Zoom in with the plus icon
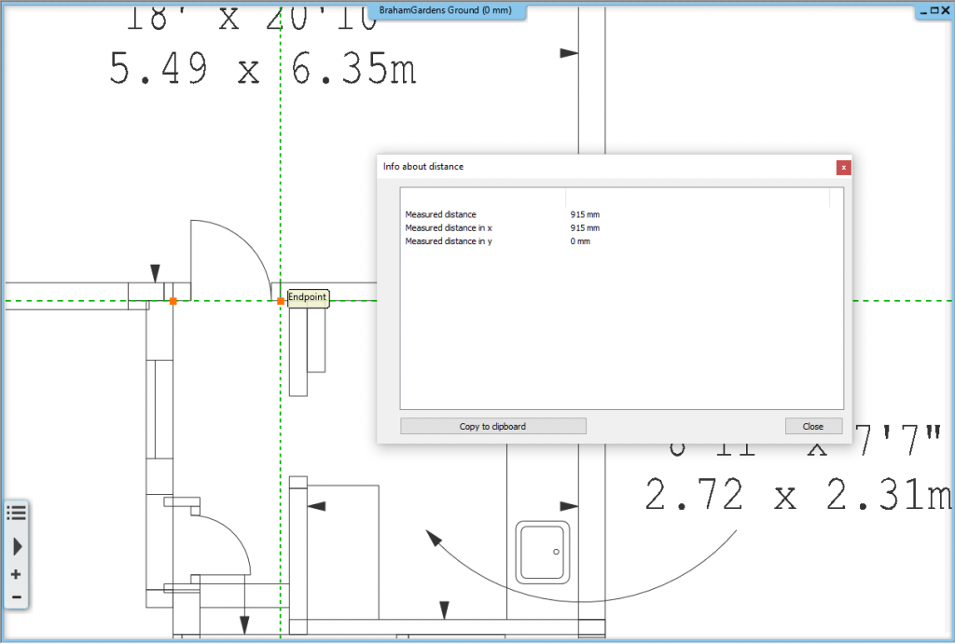The width and height of the screenshot is (955, 644). click(x=16, y=574)
